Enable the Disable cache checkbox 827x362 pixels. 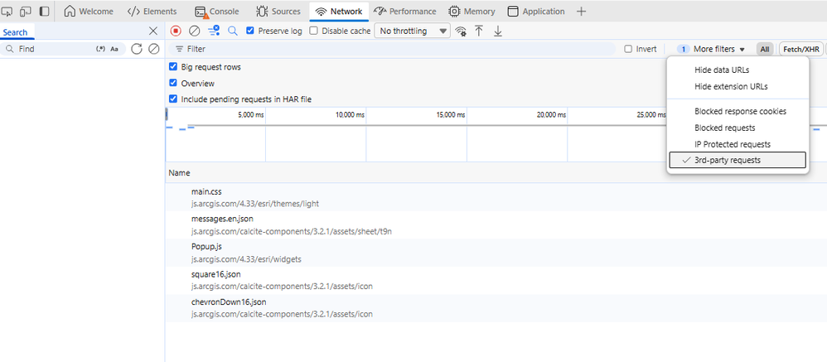(x=313, y=31)
